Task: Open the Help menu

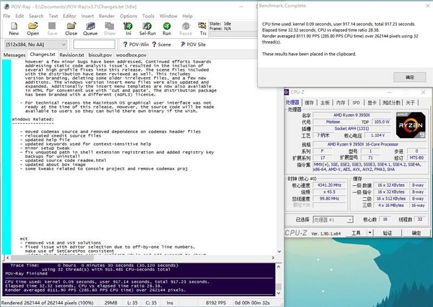Action: pyautogui.click(x=187, y=16)
